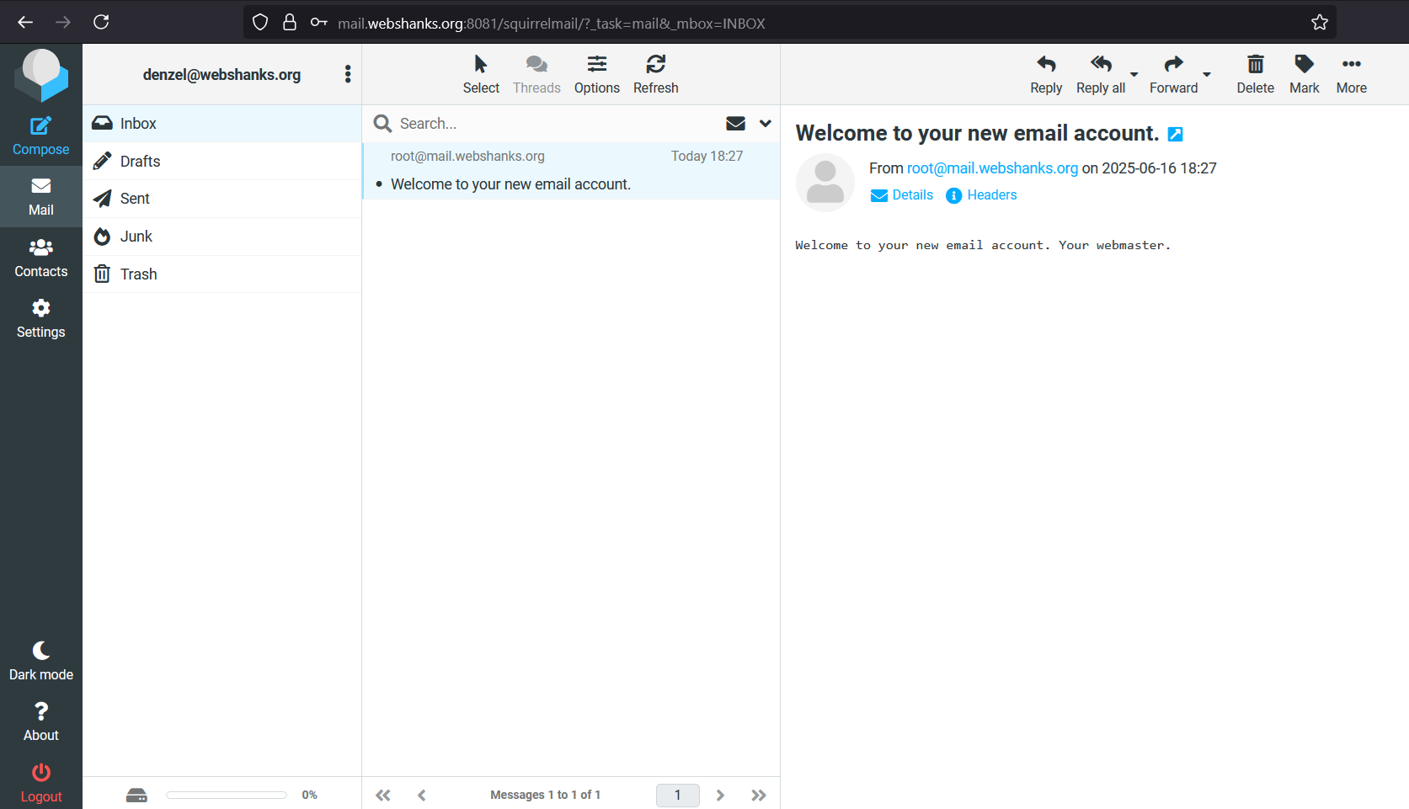
Task: Expand the Forward options arrow
Action: [x=1207, y=75]
